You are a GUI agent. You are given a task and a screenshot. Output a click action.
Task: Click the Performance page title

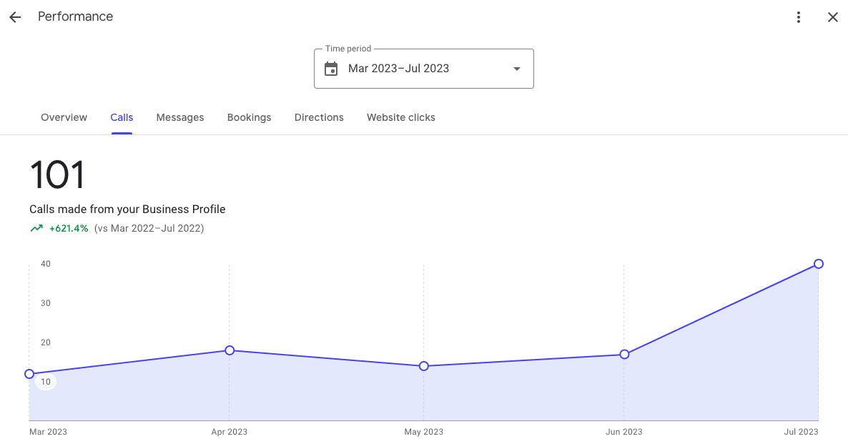coord(75,16)
